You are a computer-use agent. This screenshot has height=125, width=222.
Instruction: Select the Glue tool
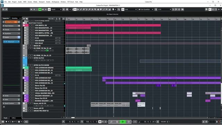89,9
